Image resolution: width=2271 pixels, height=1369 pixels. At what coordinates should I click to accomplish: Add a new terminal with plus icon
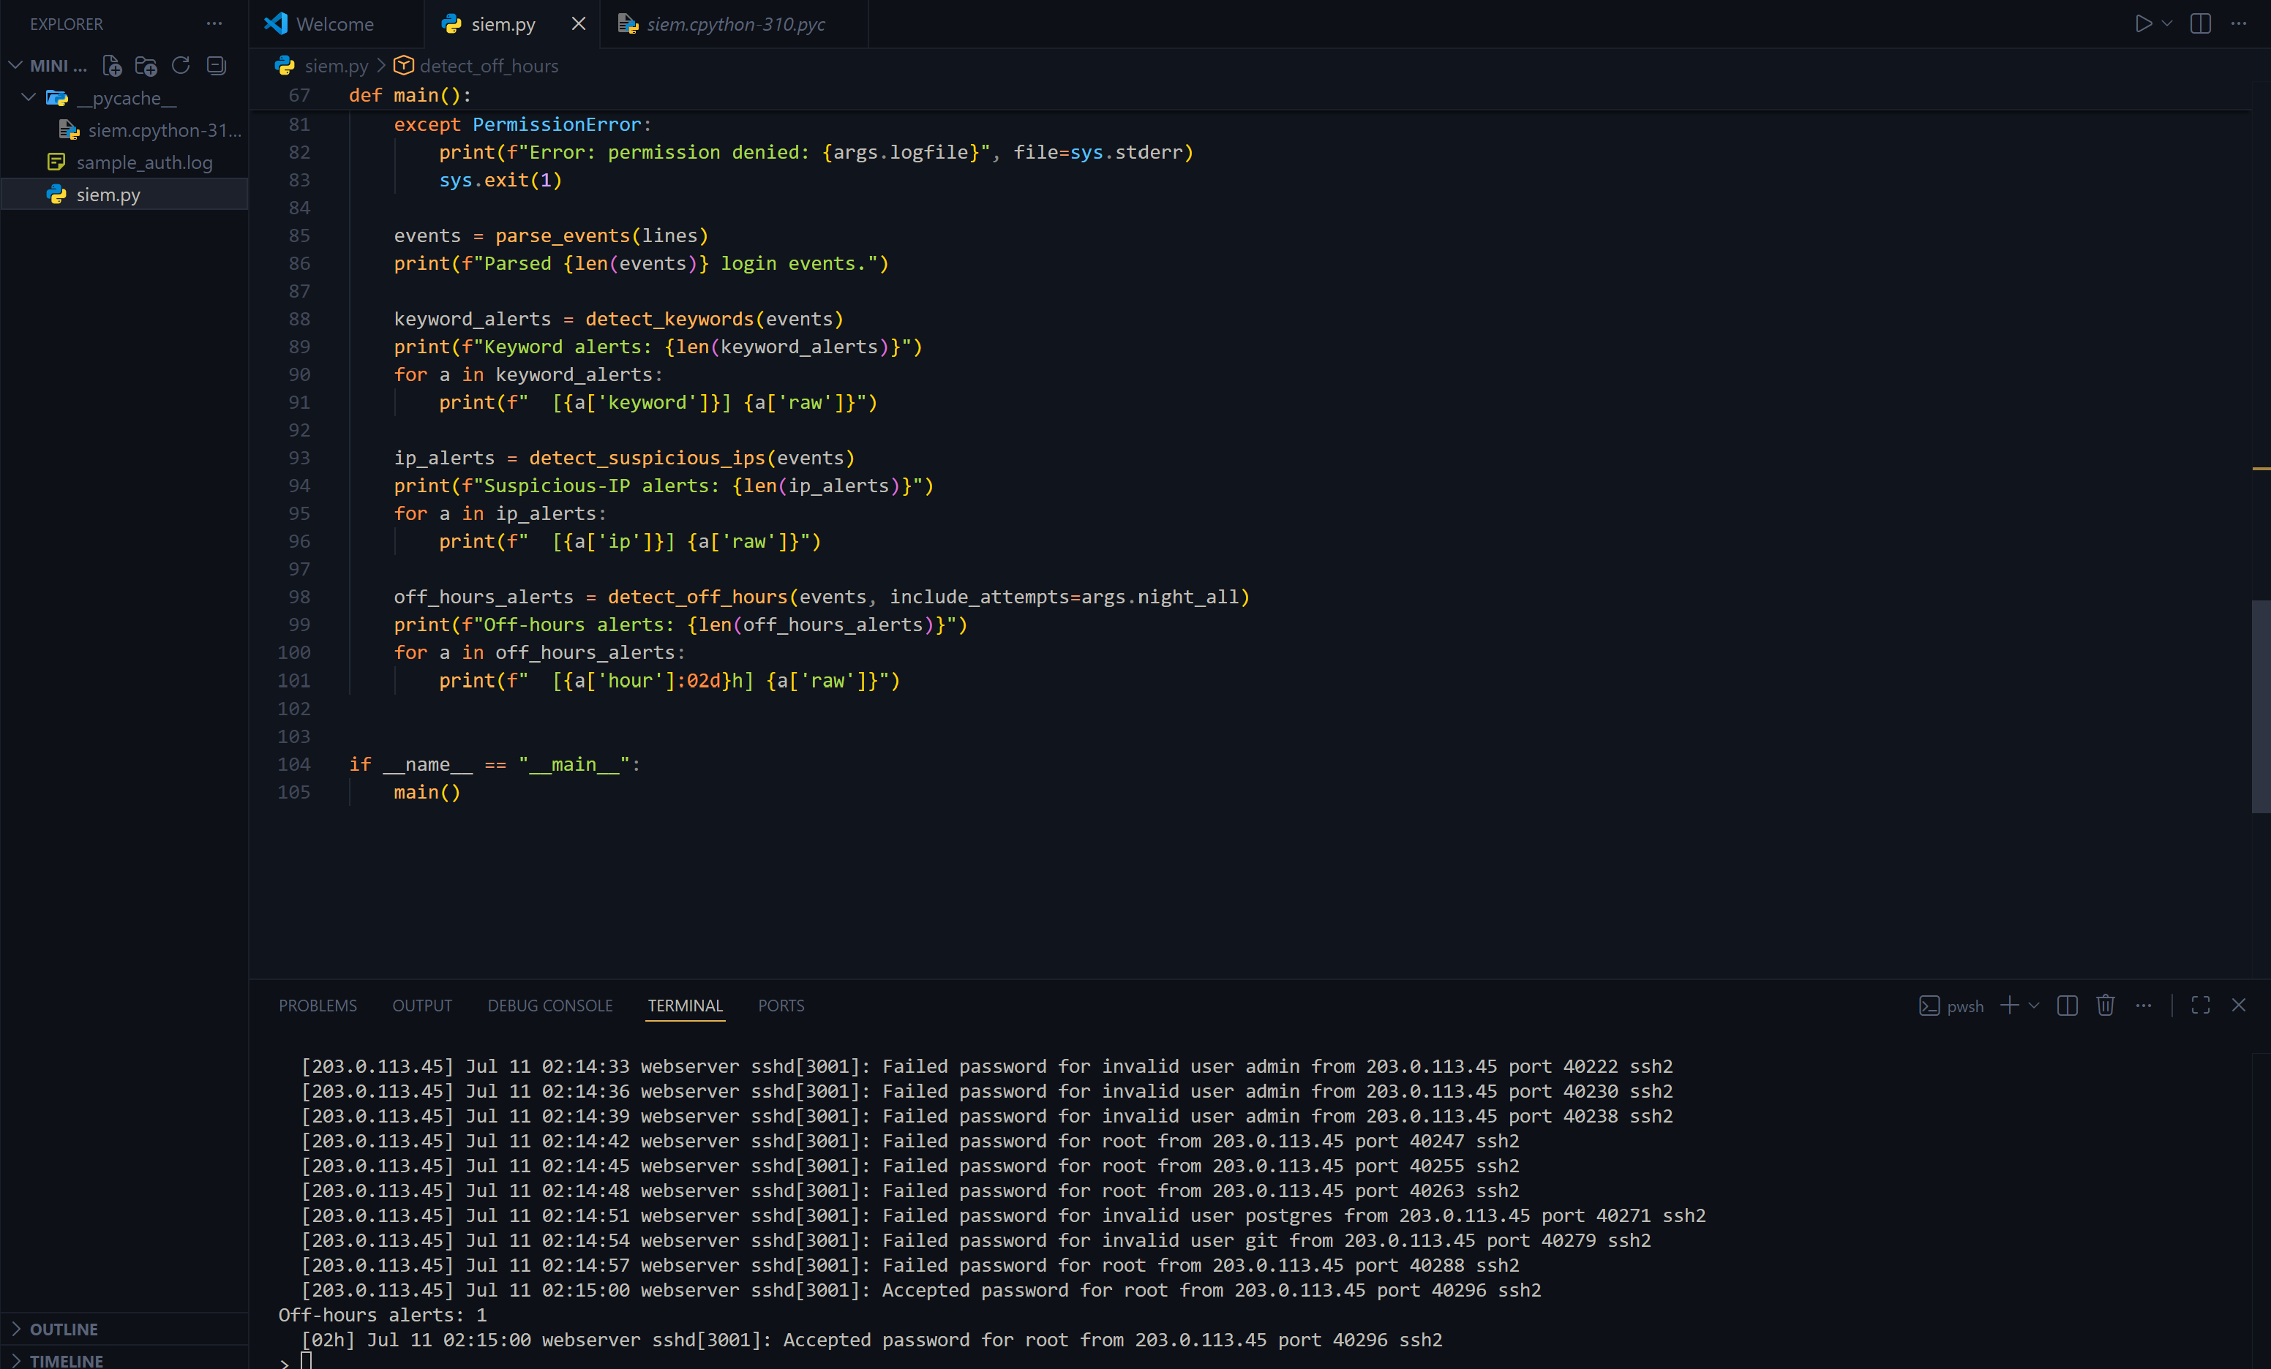[x=2010, y=1005]
